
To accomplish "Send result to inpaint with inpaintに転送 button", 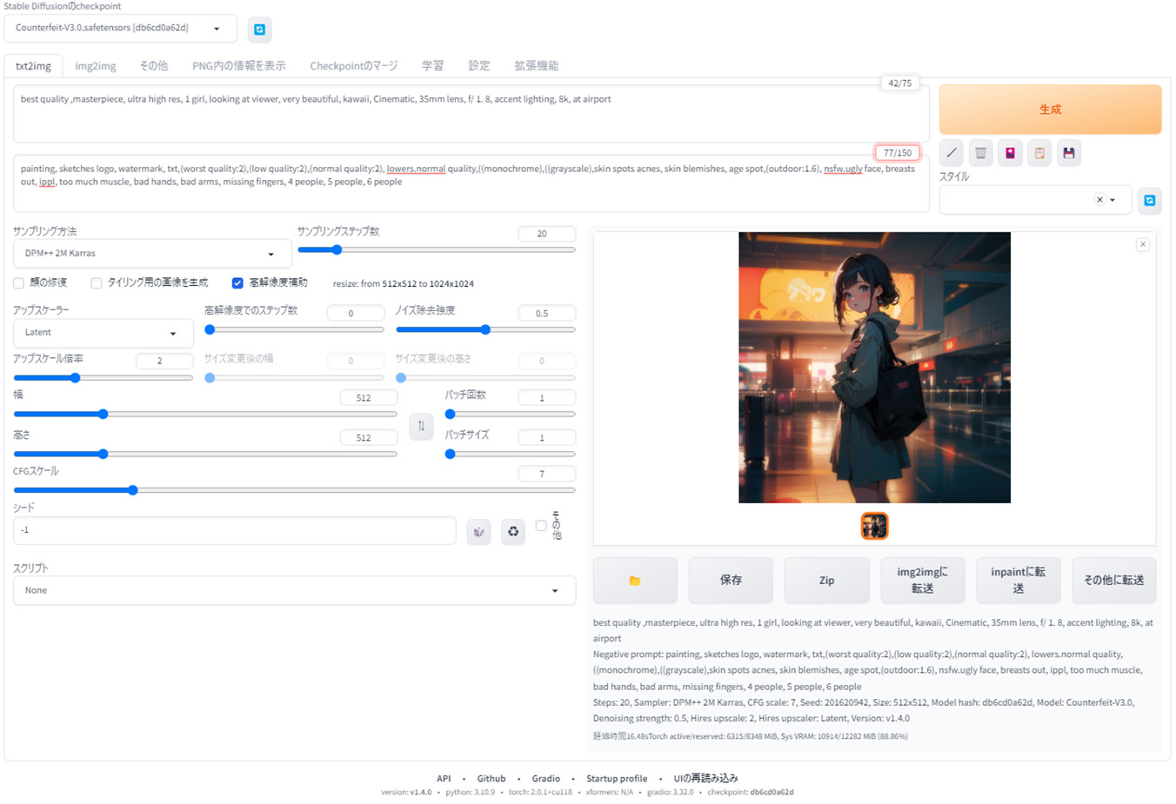I will [x=1019, y=580].
